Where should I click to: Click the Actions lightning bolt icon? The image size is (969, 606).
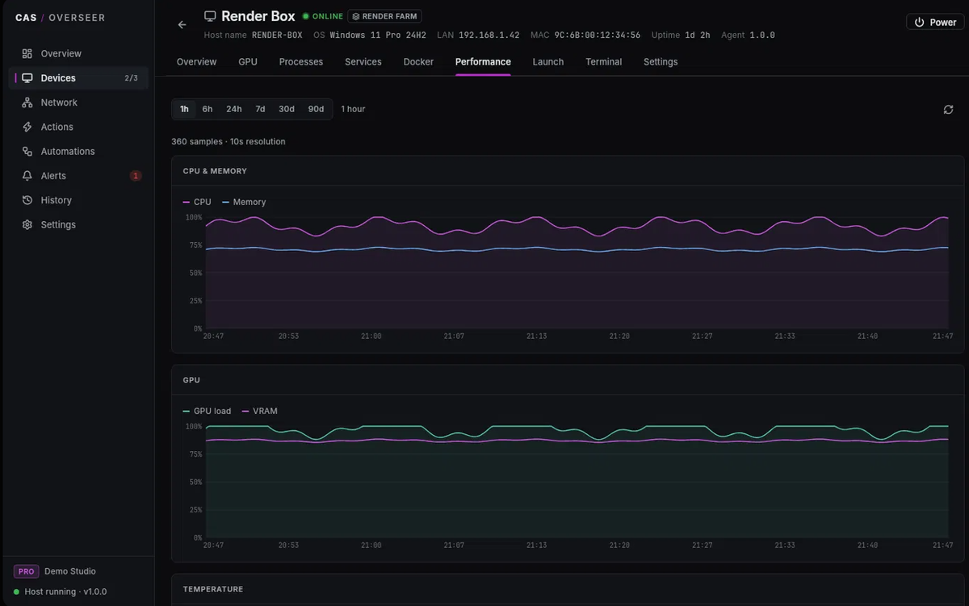click(27, 127)
